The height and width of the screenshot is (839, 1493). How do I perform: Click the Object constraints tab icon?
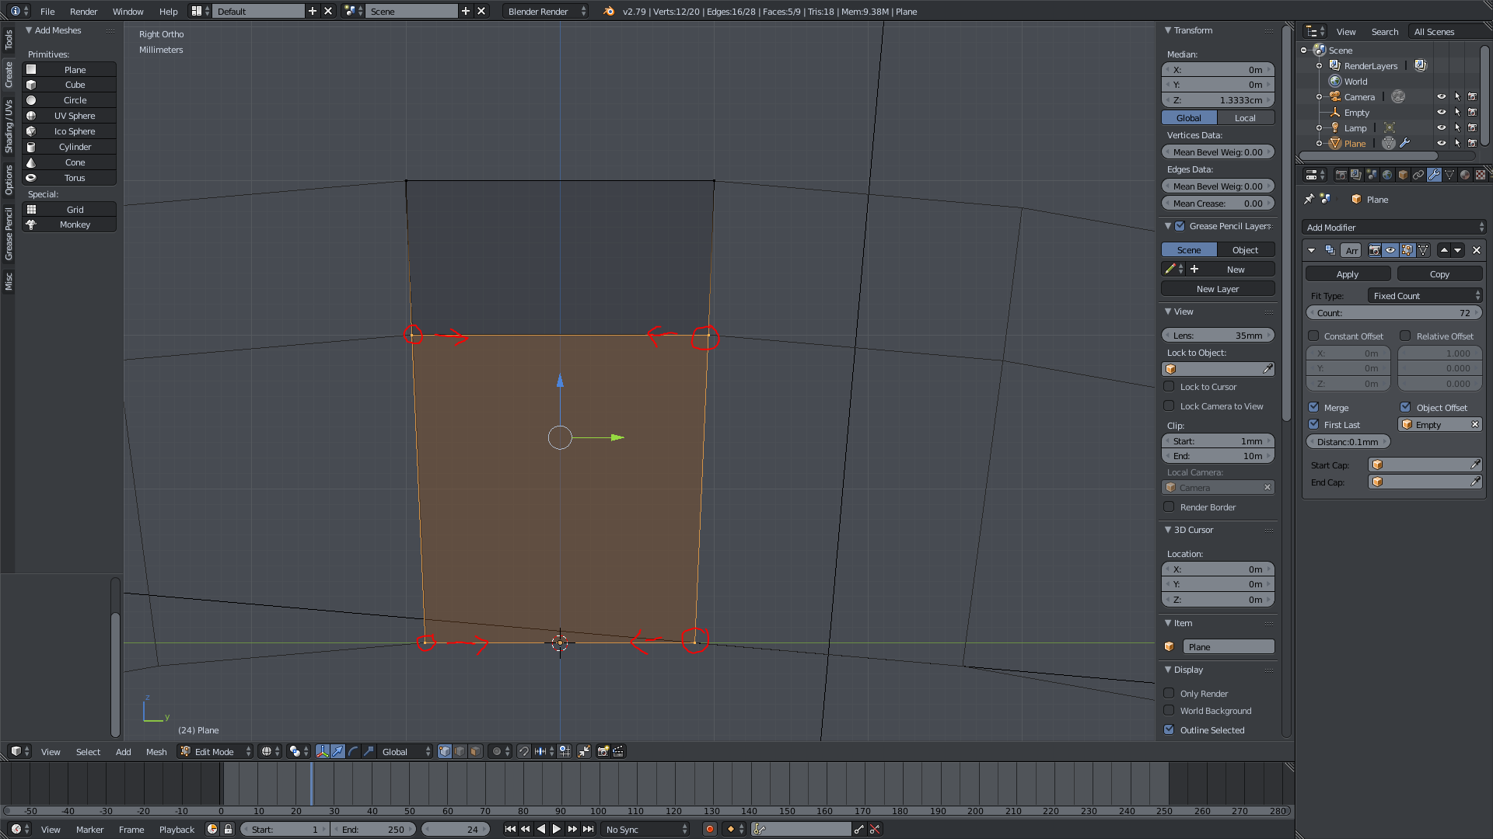pyautogui.click(x=1418, y=175)
